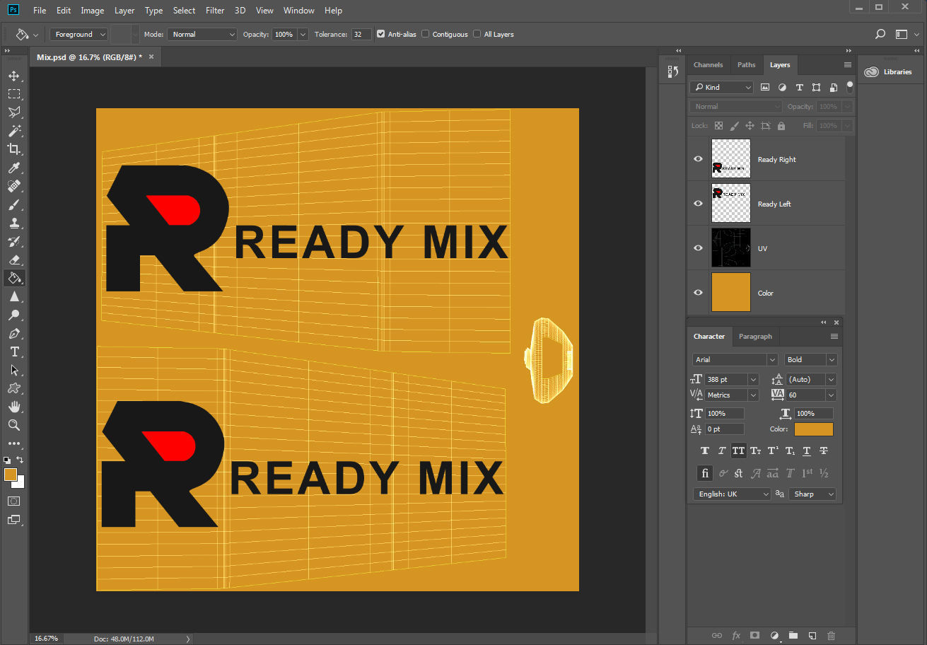Select the Zoom tool
Screen dimensions: 927x645
pos(14,425)
